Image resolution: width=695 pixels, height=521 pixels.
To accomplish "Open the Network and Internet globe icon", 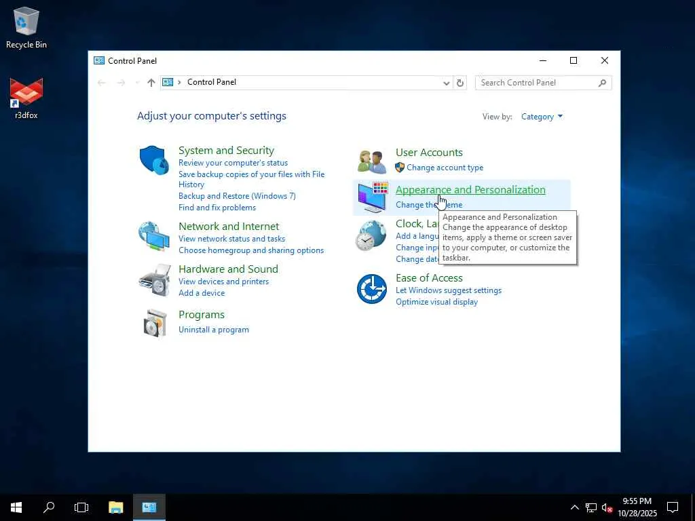I will [x=154, y=237].
